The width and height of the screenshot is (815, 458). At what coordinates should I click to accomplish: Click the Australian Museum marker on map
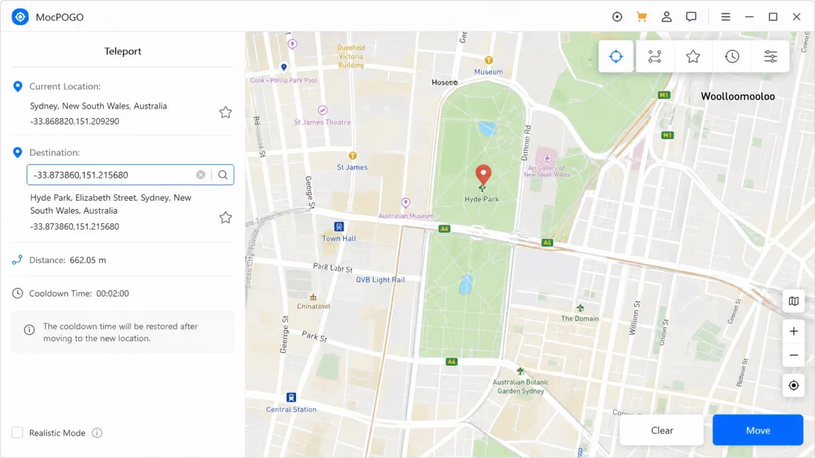click(x=405, y=203)
